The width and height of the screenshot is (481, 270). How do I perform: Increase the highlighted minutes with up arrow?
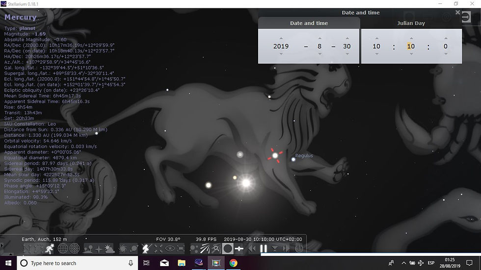[411, 38]
